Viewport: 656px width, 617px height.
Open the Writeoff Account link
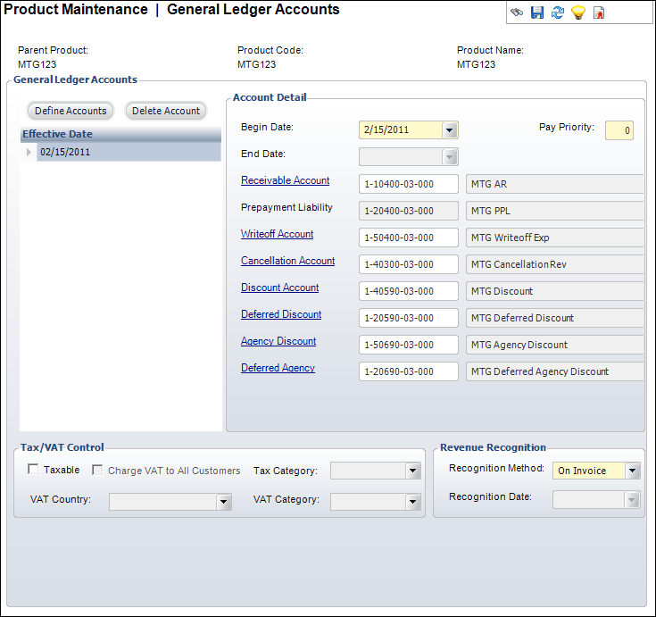277,234
